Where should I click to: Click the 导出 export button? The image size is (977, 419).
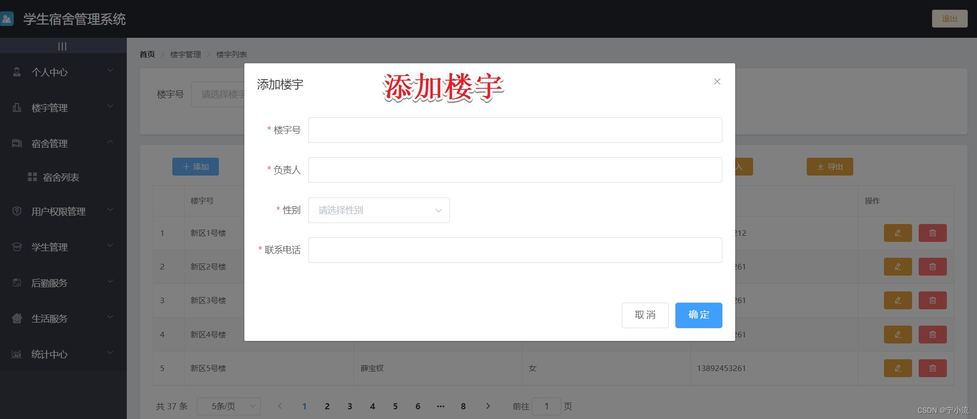(830, 167)
